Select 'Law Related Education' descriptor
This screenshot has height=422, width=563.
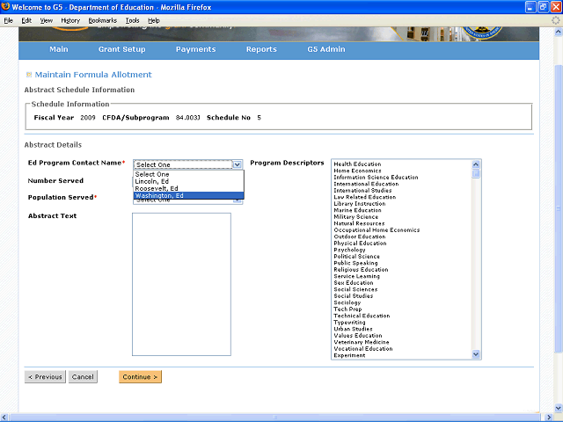click(x=365, y=197)
